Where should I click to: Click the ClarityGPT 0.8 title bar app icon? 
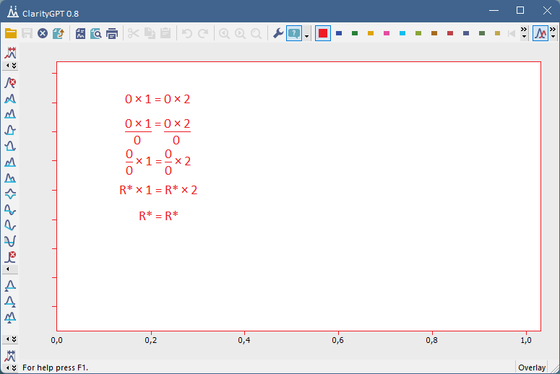pyautogui.click(x=13, y=12)
